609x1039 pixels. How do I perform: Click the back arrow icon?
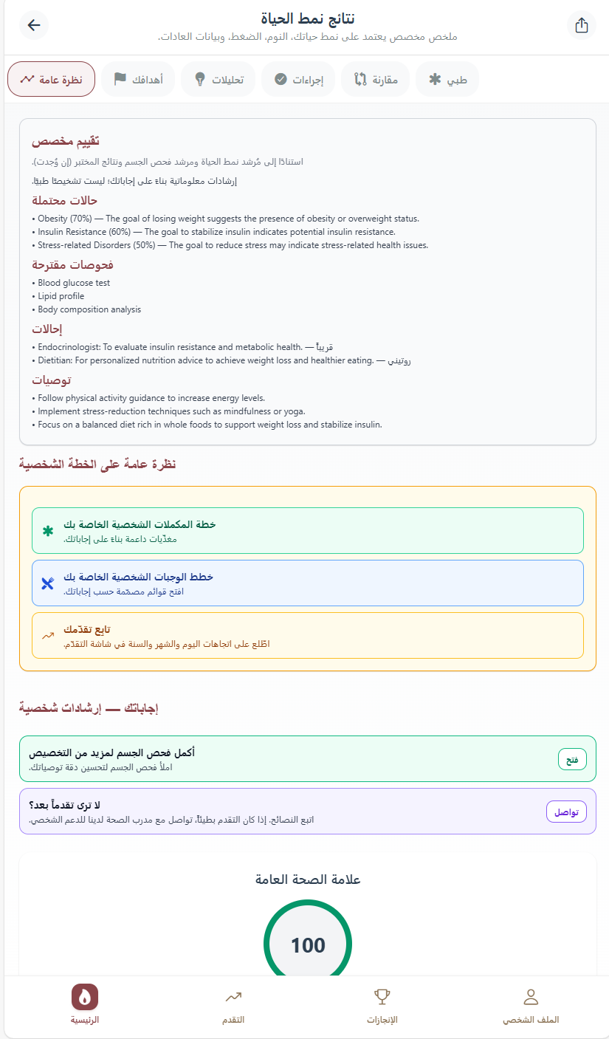34,25
